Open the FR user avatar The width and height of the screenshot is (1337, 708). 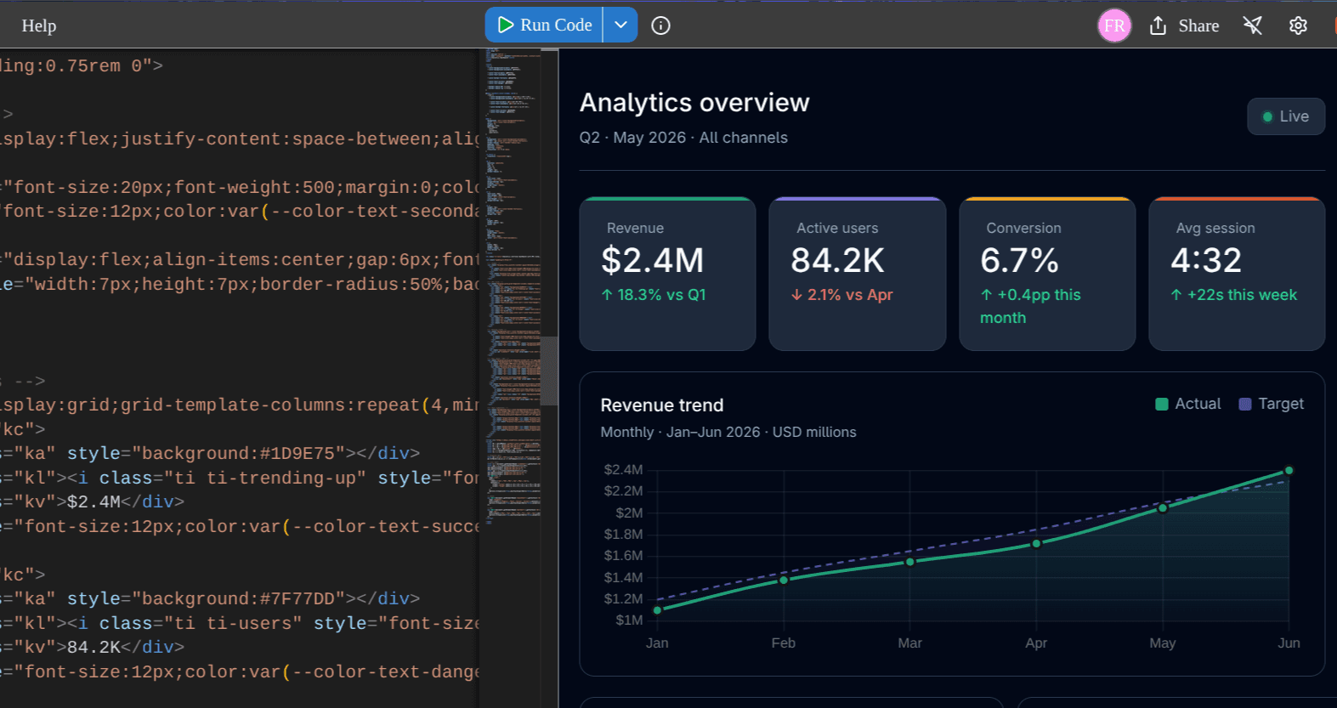coord(1114,25)
